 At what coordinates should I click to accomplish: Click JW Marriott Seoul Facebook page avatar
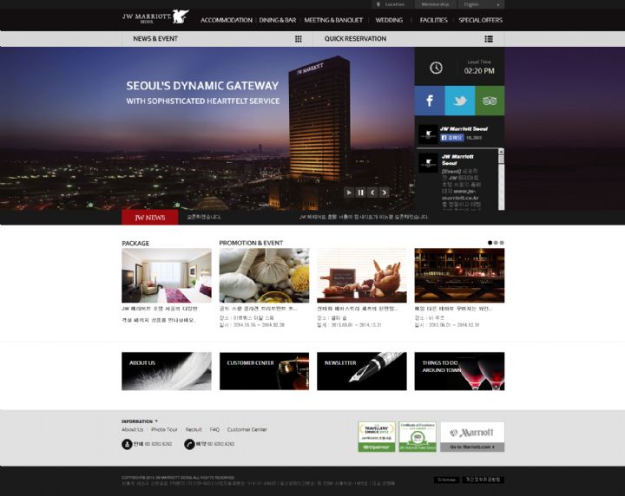[429, 134]
